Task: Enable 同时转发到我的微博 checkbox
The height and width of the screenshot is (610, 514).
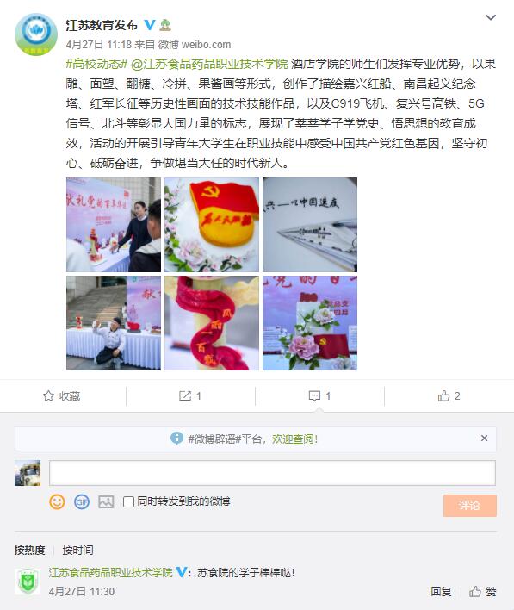Action: click(128, 501)
